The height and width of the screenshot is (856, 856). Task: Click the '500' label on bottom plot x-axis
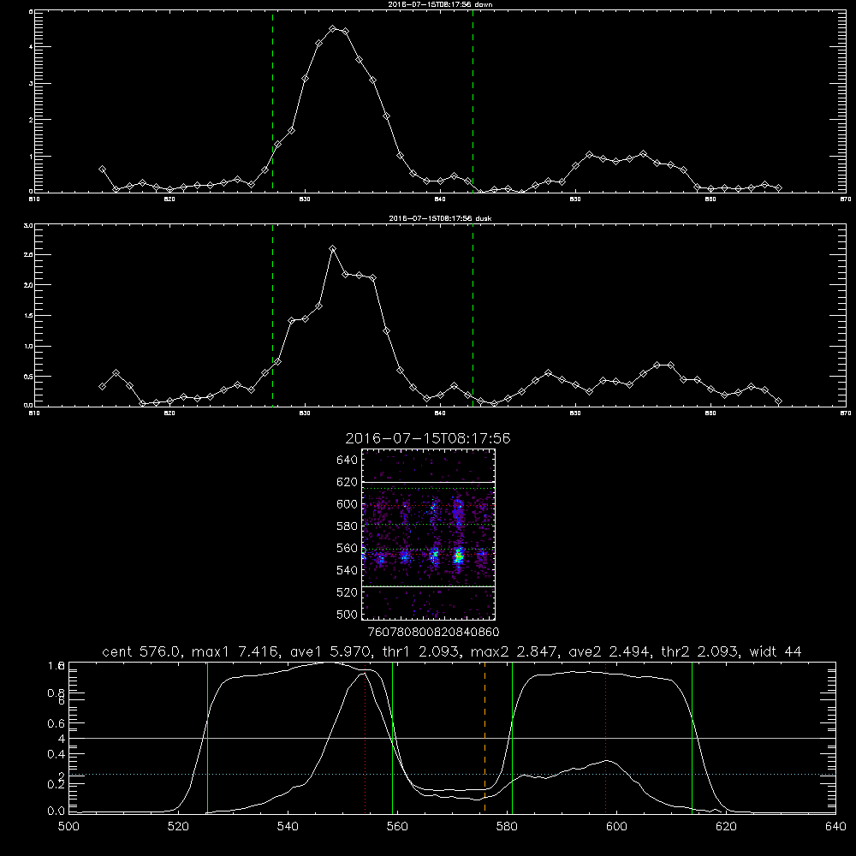coord(68,827)
